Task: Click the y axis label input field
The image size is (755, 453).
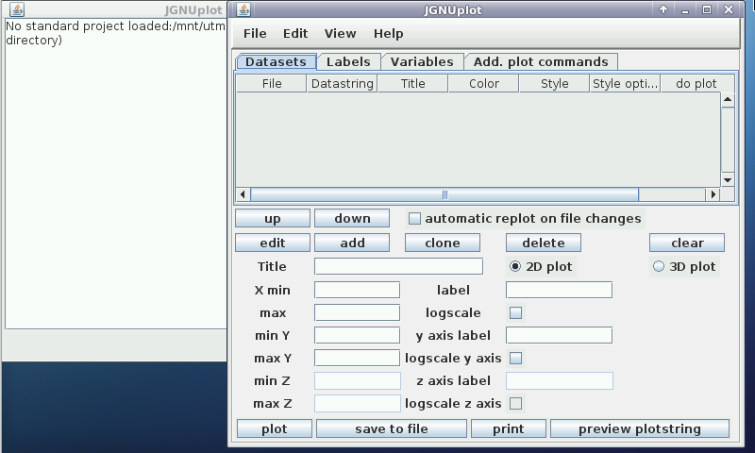Action: (x=559, y=335)
